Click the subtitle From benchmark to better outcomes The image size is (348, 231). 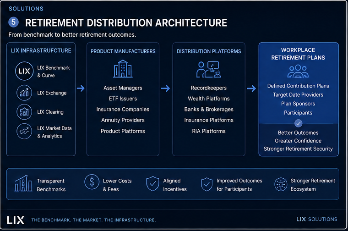[72, 35]
